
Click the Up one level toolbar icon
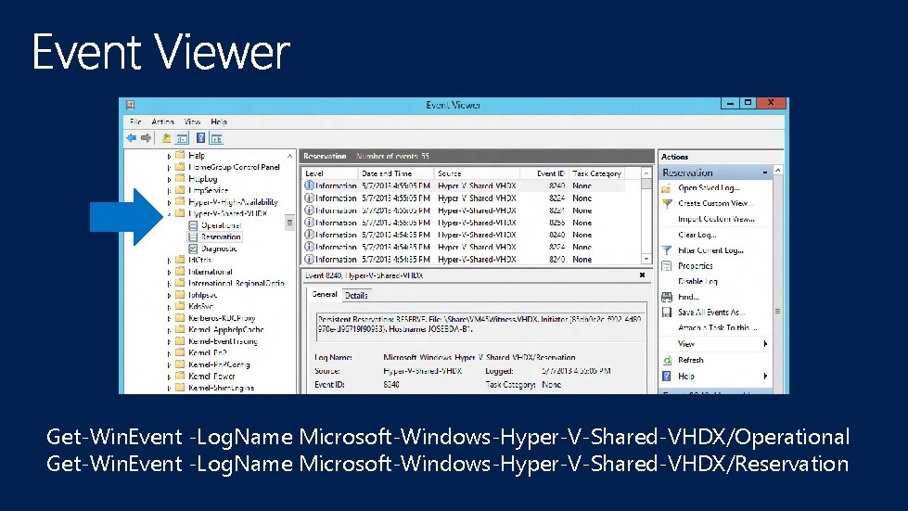166,138
